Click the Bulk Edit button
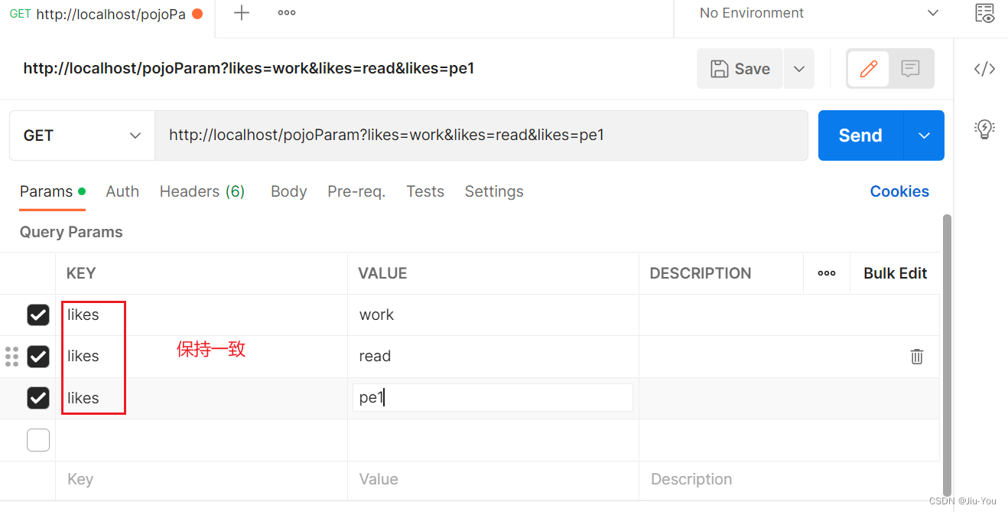1008x512 pixels. 895,273
